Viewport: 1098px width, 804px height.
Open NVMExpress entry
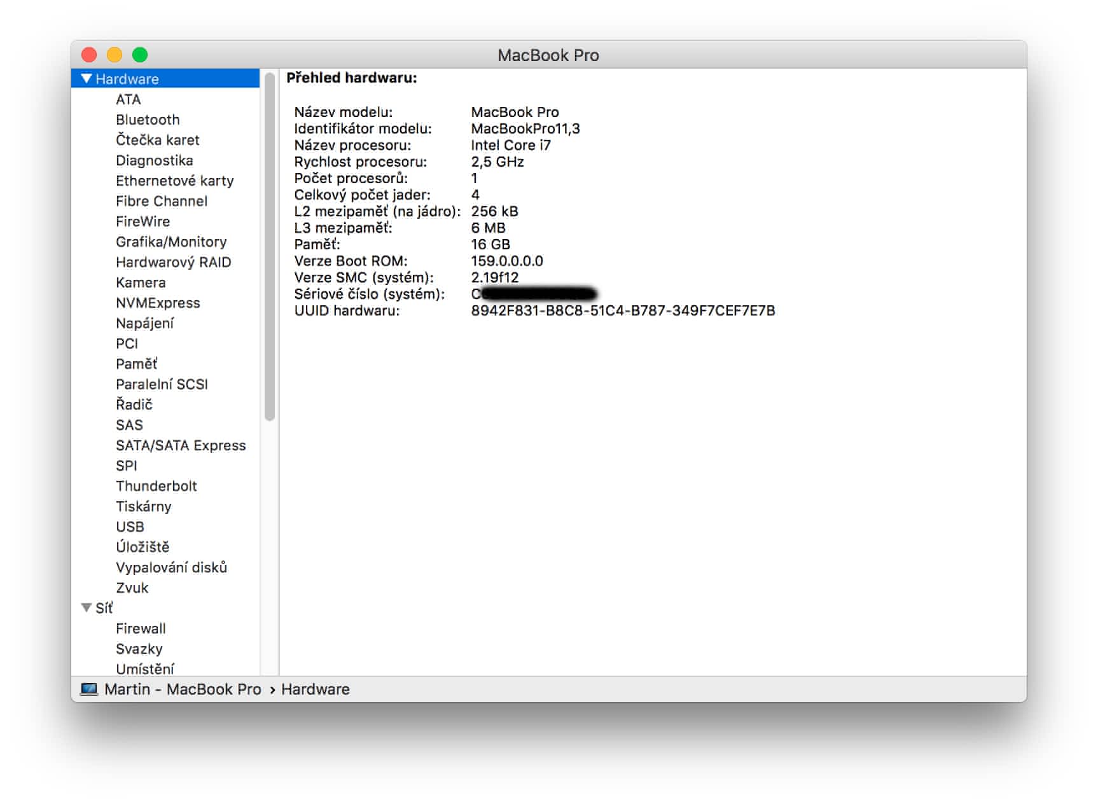point(158,303)
